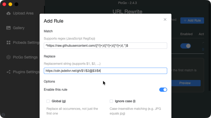Click the info icon at bottom left
The image size is (211, 118).
pyautogui.click(x=3, y=115)
